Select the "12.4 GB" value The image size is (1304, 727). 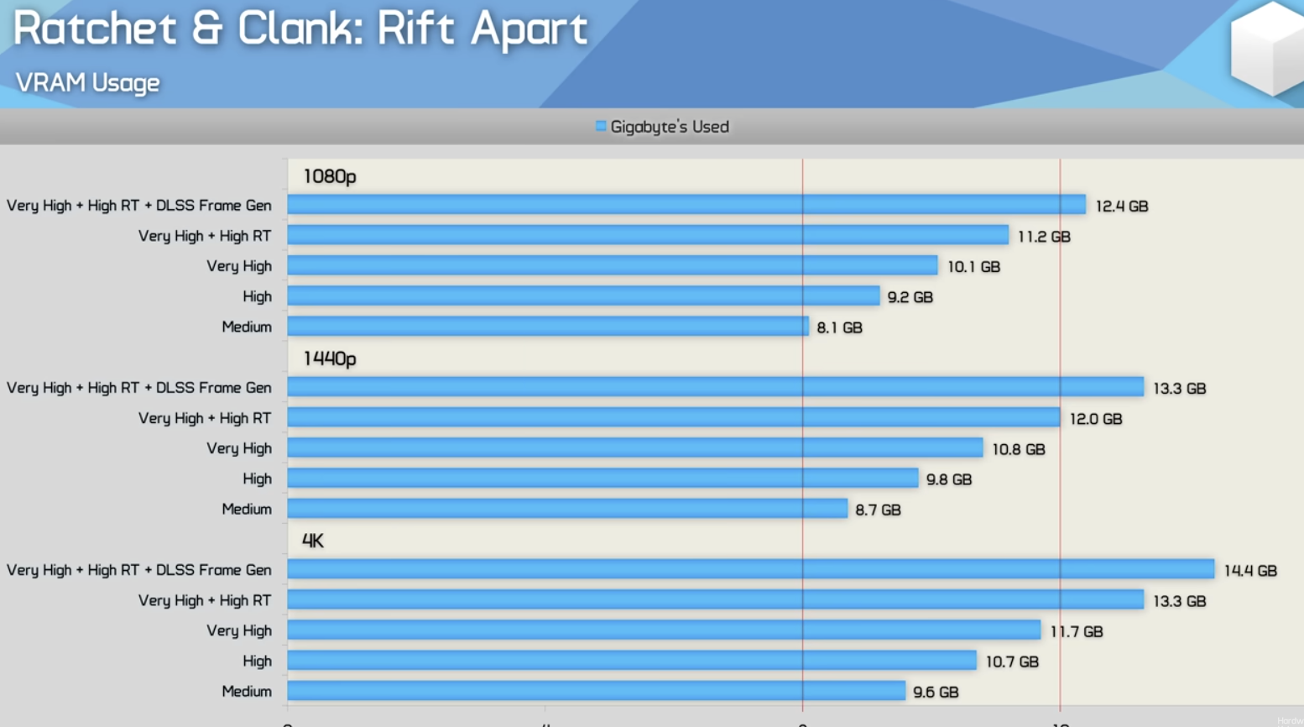tap(1122, 207)
